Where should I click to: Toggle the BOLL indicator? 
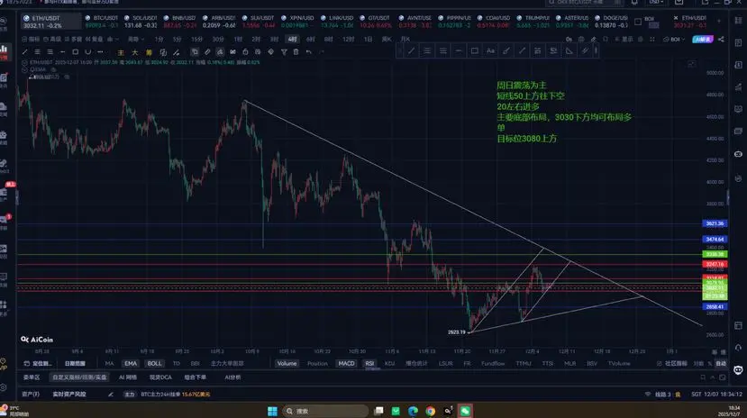154,363
